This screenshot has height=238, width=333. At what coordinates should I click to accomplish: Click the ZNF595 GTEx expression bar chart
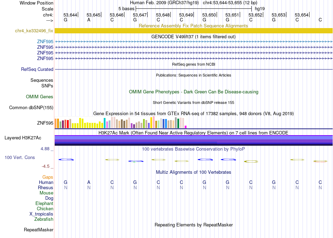pyautogui.click(x=121, y=122)
